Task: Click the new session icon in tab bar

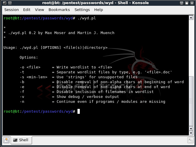Action: coord(6,140)
